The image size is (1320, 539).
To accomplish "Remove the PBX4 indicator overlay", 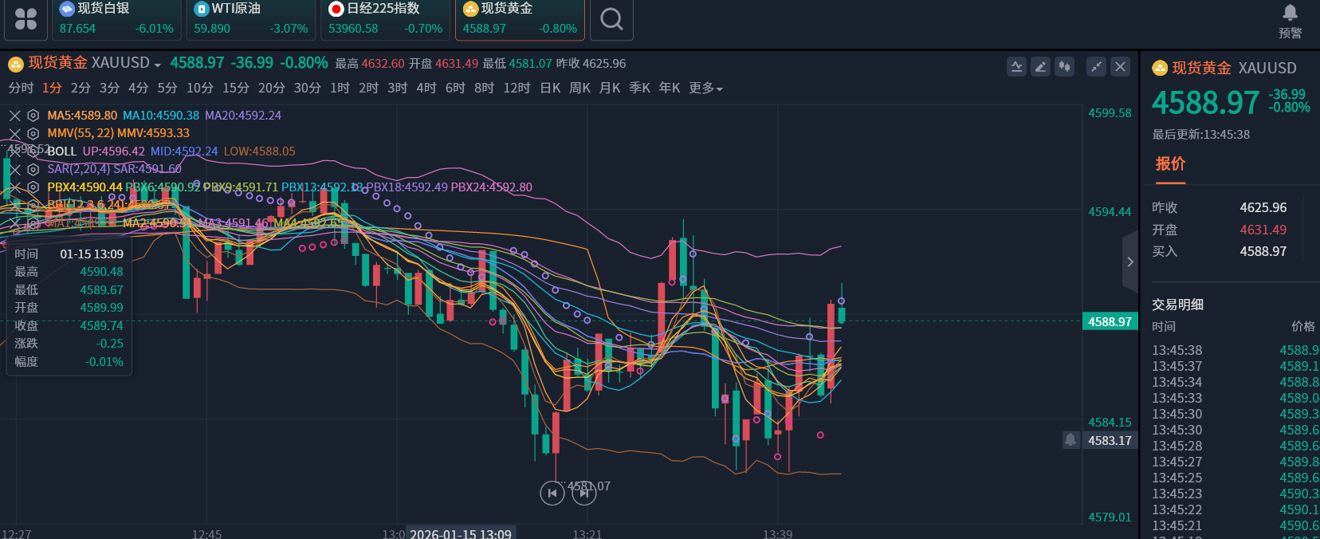I will [x=14, y=187].
